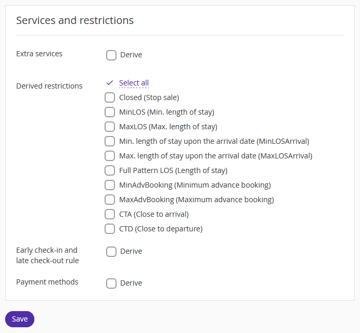Click the Save button
The width and height of the screenshot is (360, 333).
pos(20,319)
